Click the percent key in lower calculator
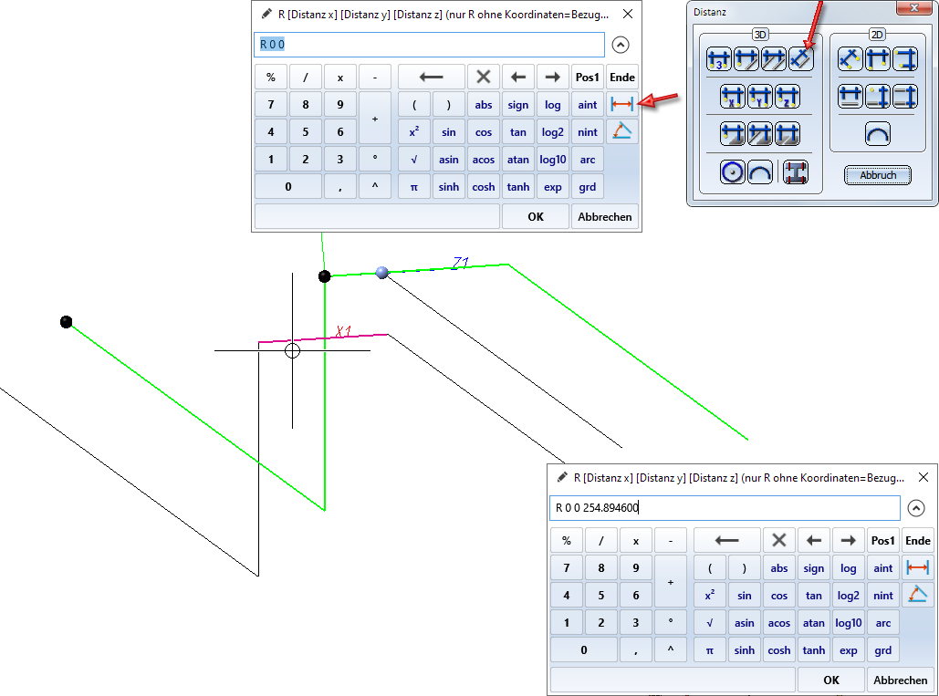 coord(567,540)
